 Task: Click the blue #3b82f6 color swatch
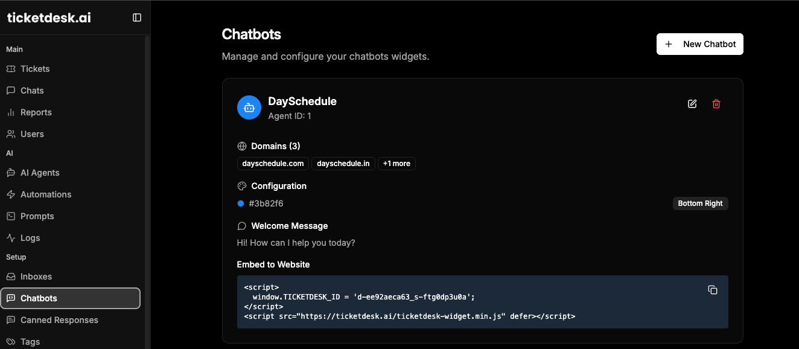pyautogui.click(x=241, y=203)
